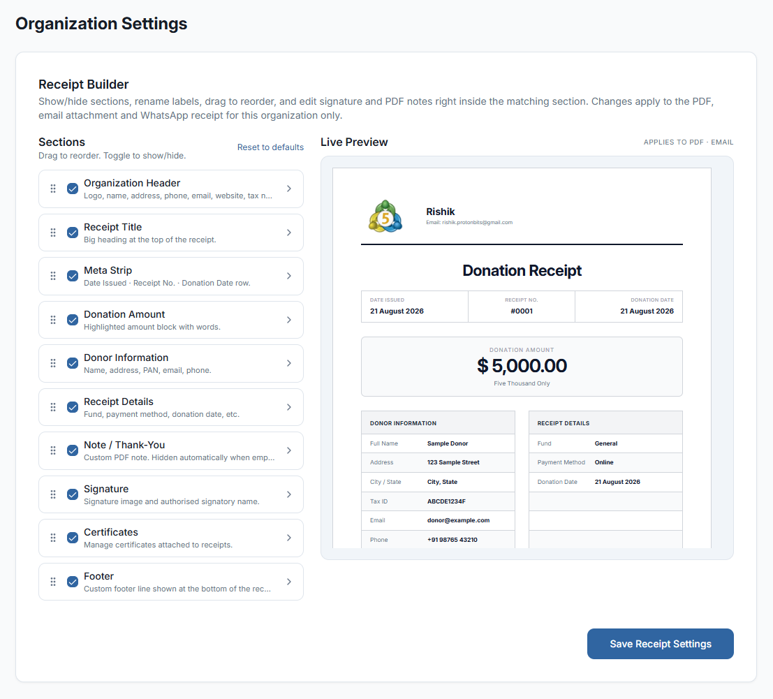Screen dimensions: 773x699
Task: Open the Signature section chevron
Action: (289, 494)
